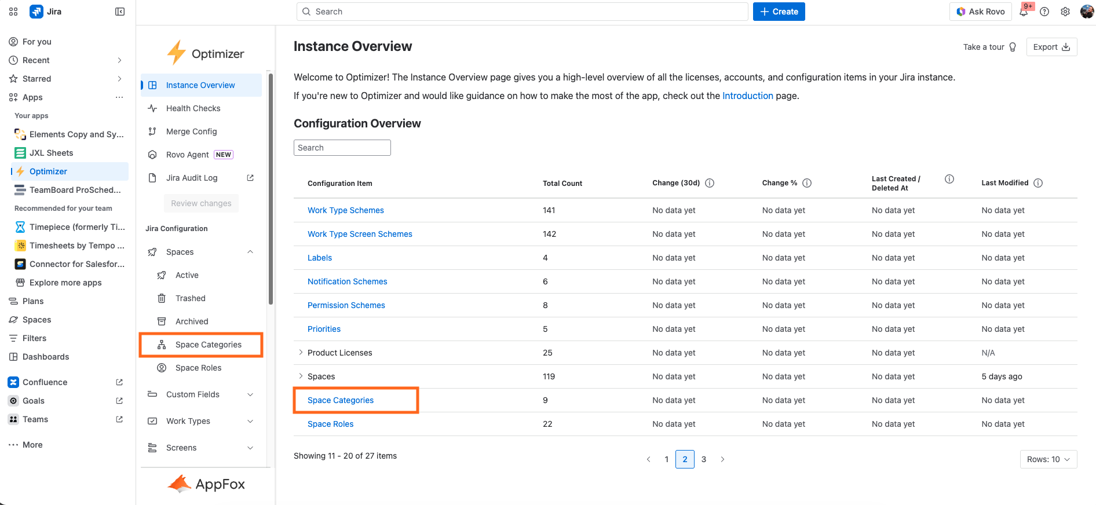Open Jira Audit Log external link icon
Screen dimensions: 1096x505
coord(250,178)
